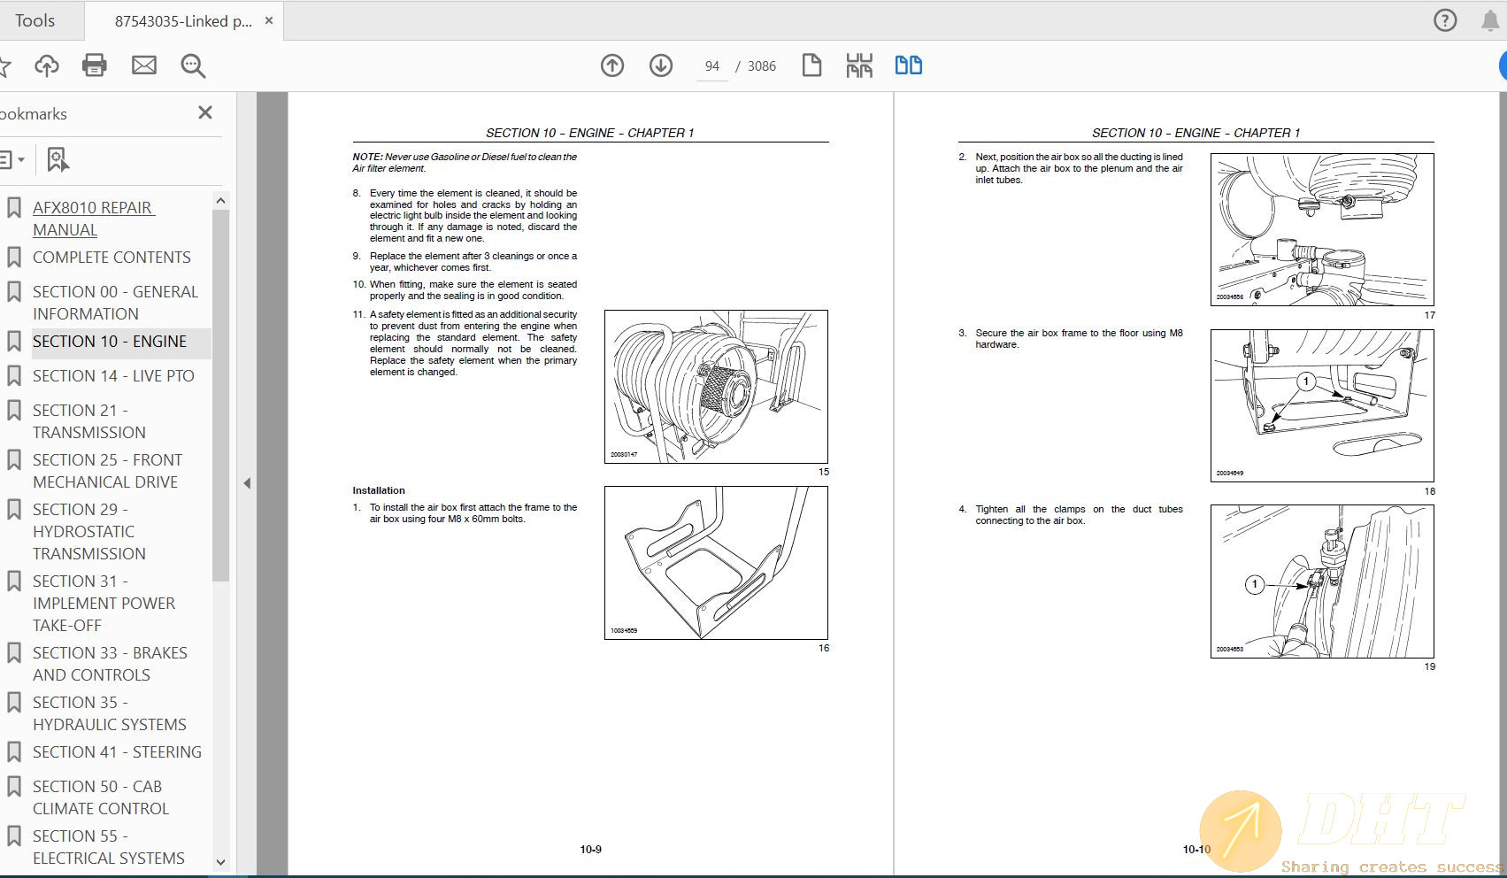Click the bookmark icon beside SECTION 21 - TRANSMISSION
The height and width of the screenshot is (878, 1507).
[x=13, y=411]
